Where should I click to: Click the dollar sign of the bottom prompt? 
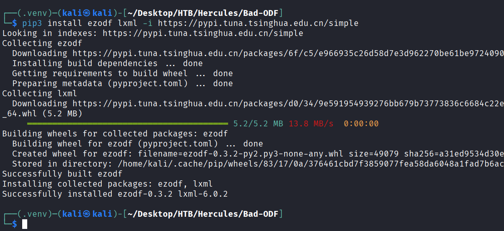(15, 224)
